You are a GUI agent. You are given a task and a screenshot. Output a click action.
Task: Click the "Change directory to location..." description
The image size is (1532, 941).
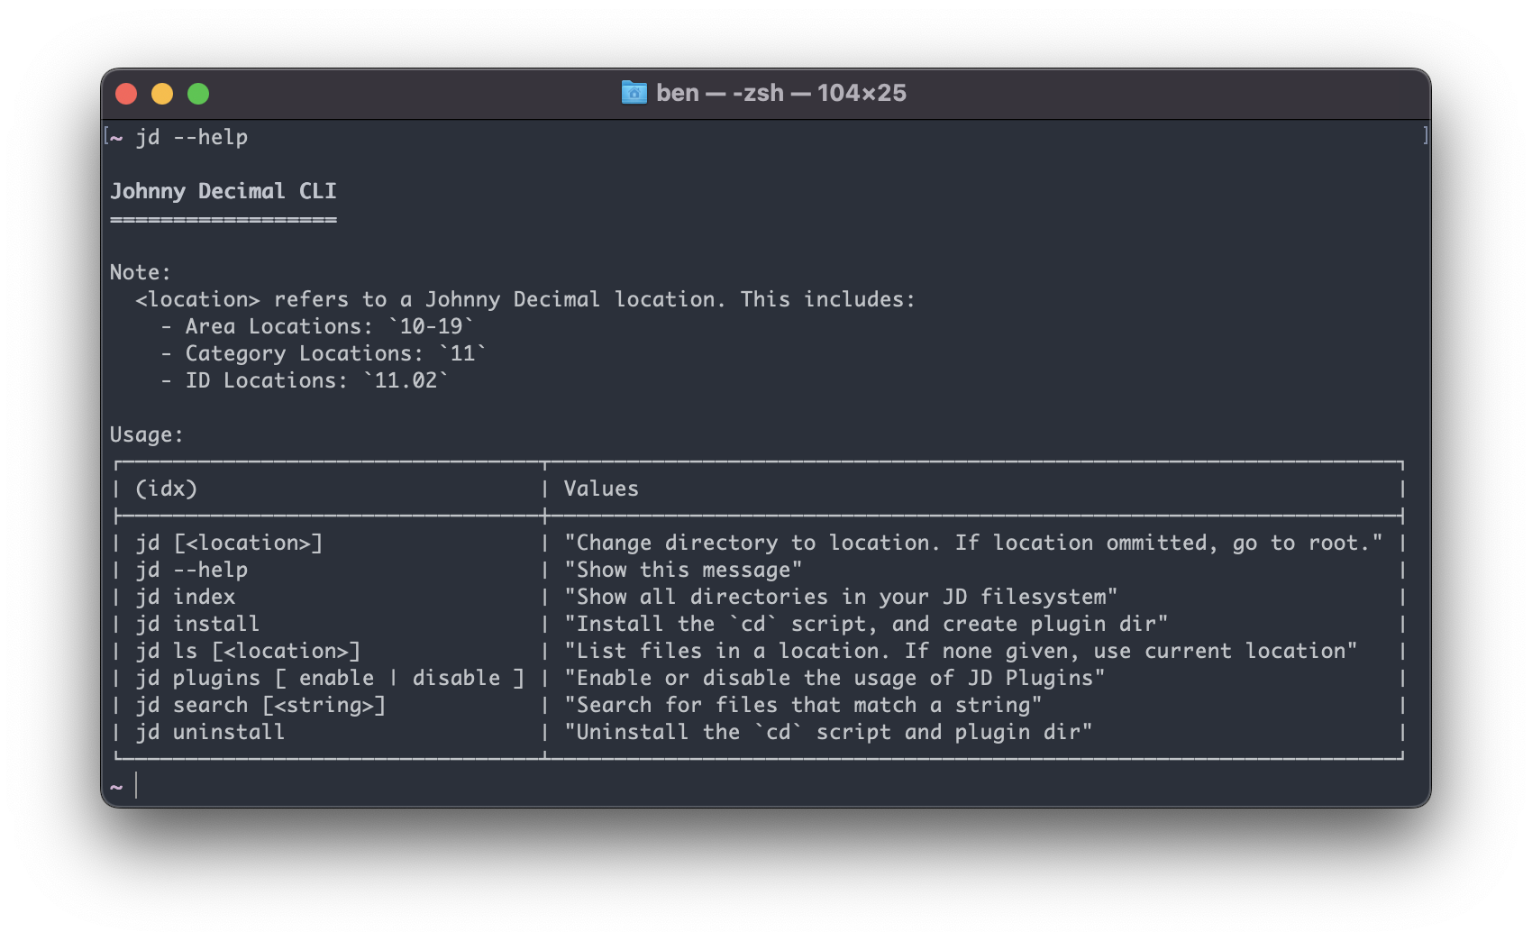tap(973, 543)
